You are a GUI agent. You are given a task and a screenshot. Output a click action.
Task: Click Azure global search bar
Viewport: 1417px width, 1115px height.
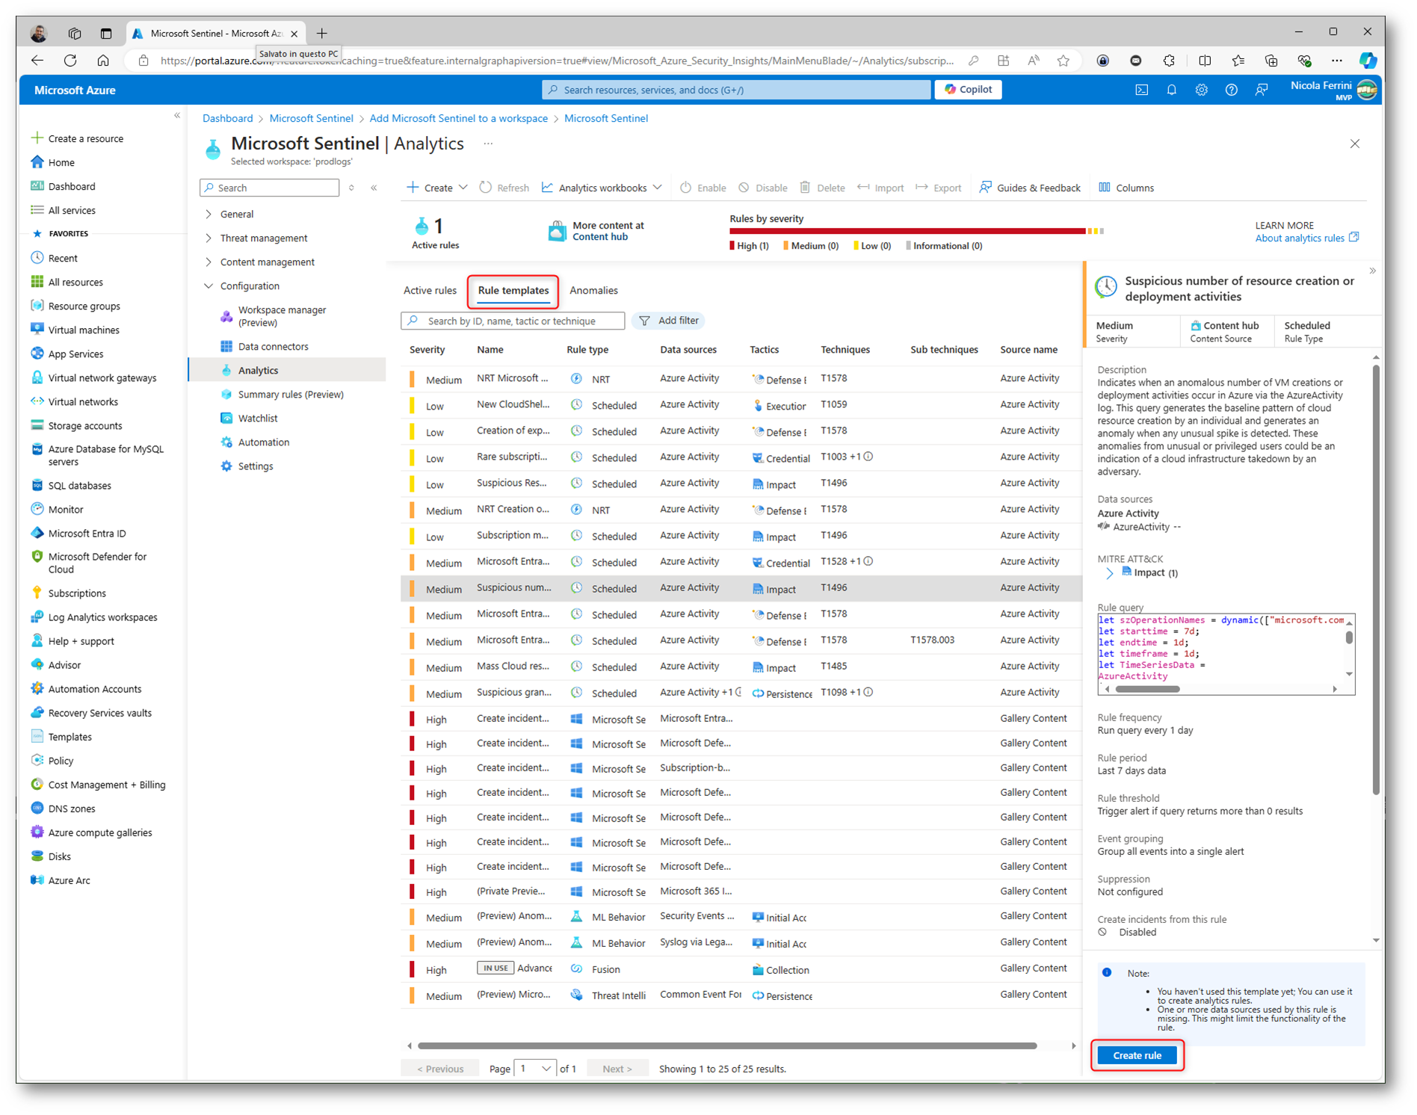736,90
